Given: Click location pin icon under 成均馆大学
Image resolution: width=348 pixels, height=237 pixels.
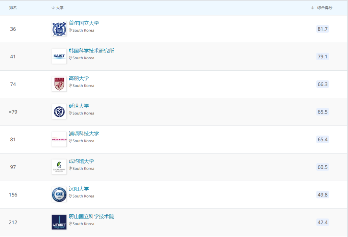Looking at the screenshot, I should coord(70,168).
